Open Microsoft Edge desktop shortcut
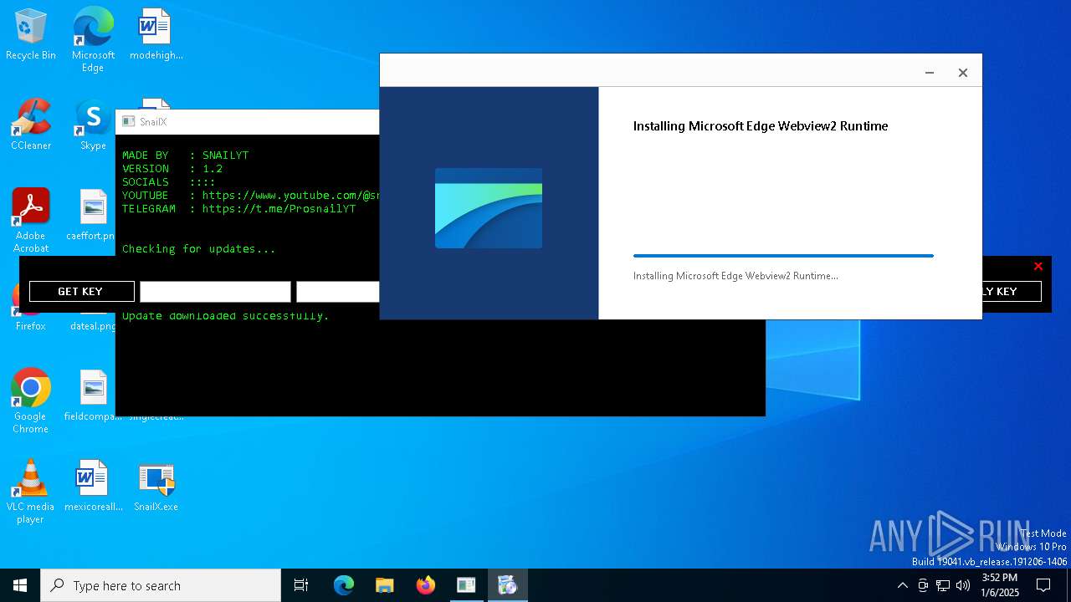1071x602 pixels. pyautogui.click(x=93, y=40)
